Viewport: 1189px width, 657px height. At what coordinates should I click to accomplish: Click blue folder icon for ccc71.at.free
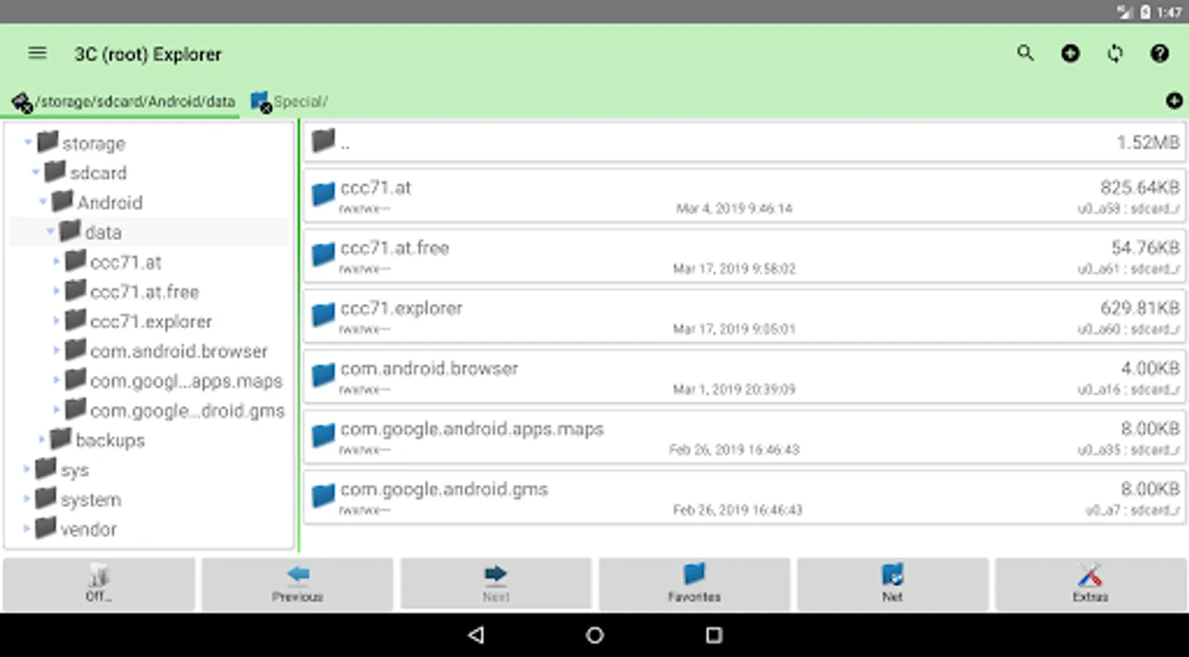(323, 255)
